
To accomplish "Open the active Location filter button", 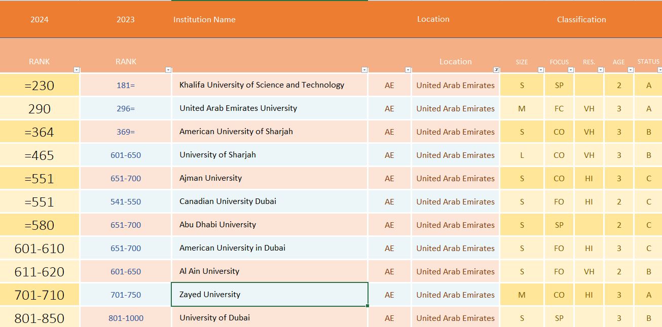I will (496, 70).
